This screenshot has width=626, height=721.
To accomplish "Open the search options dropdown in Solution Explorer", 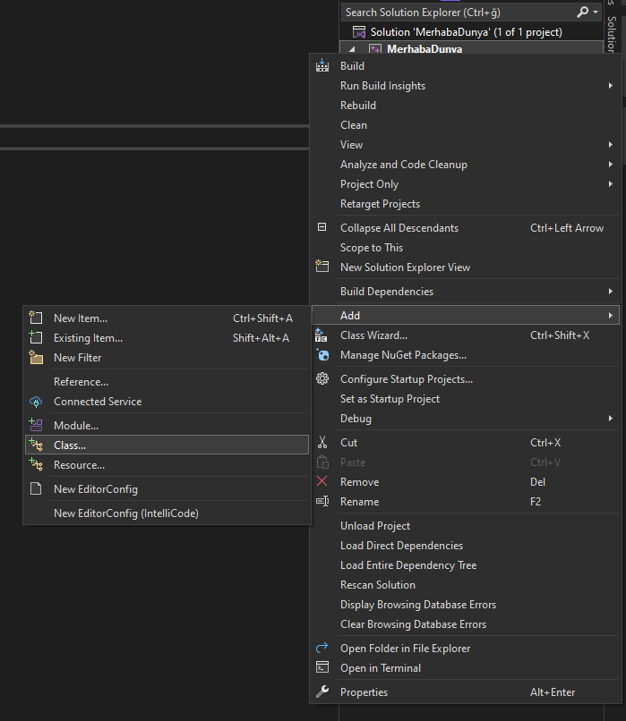I will coord(596,13).
